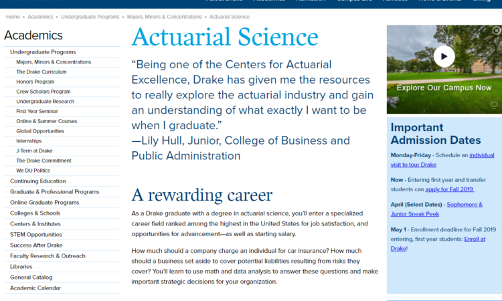Open Sophomore & Junior Sneak Peek link
Viewport: 502px width, 301px height.
pyautogui.click(x=436, y=209)
